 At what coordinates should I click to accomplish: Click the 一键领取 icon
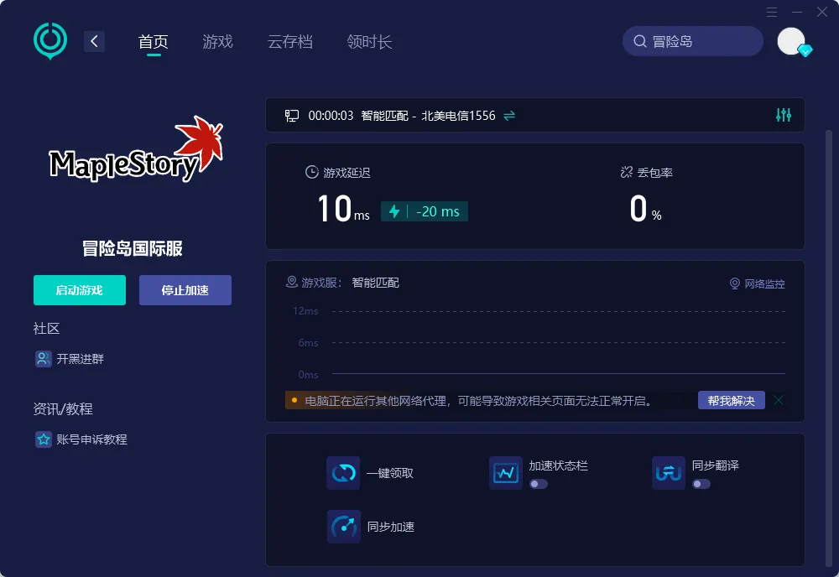click(343, 473)
